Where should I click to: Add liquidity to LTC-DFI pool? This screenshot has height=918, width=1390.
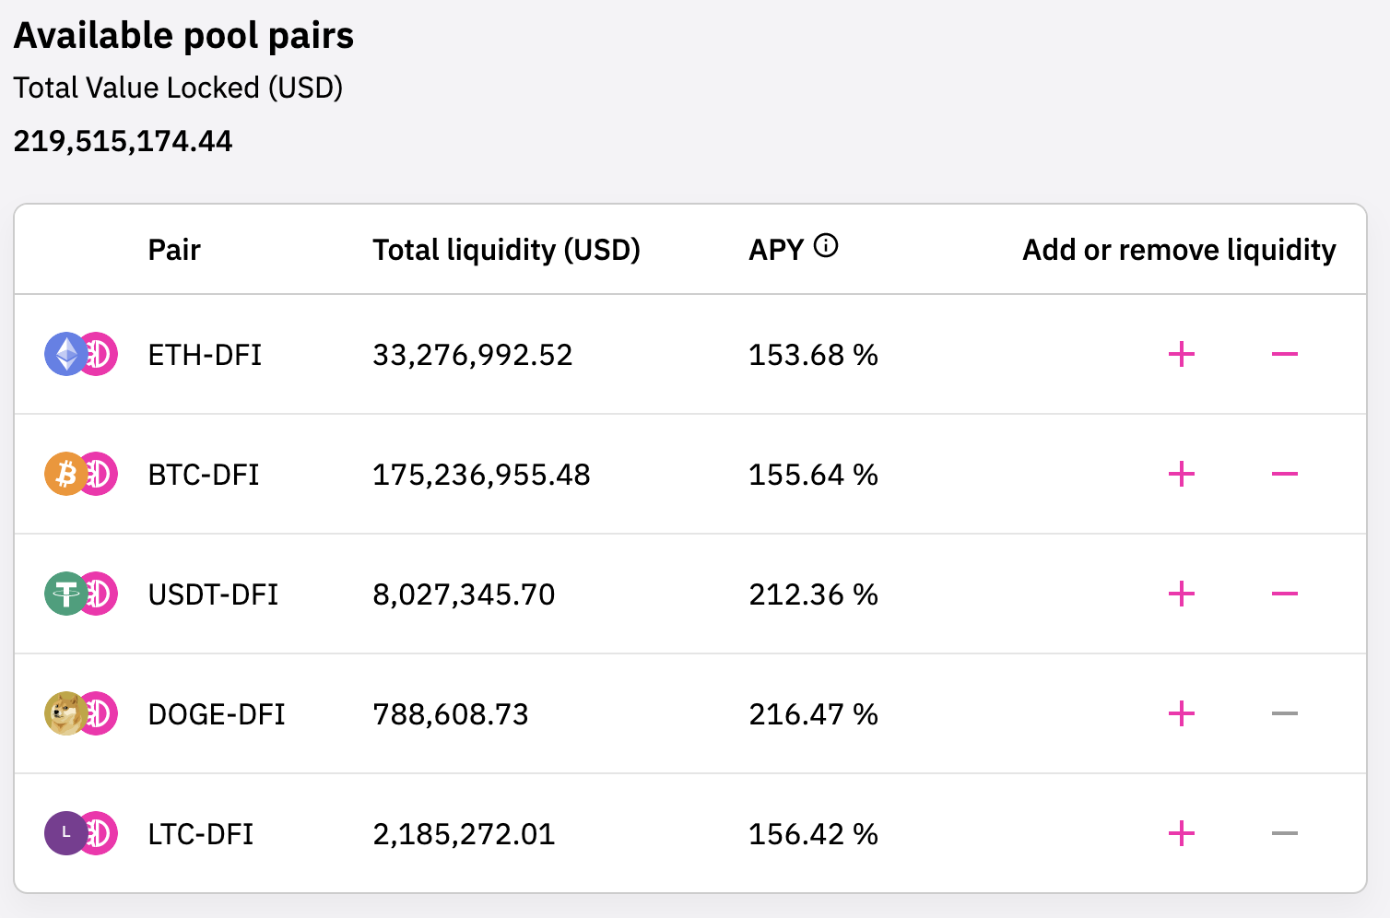[1181, 834]
